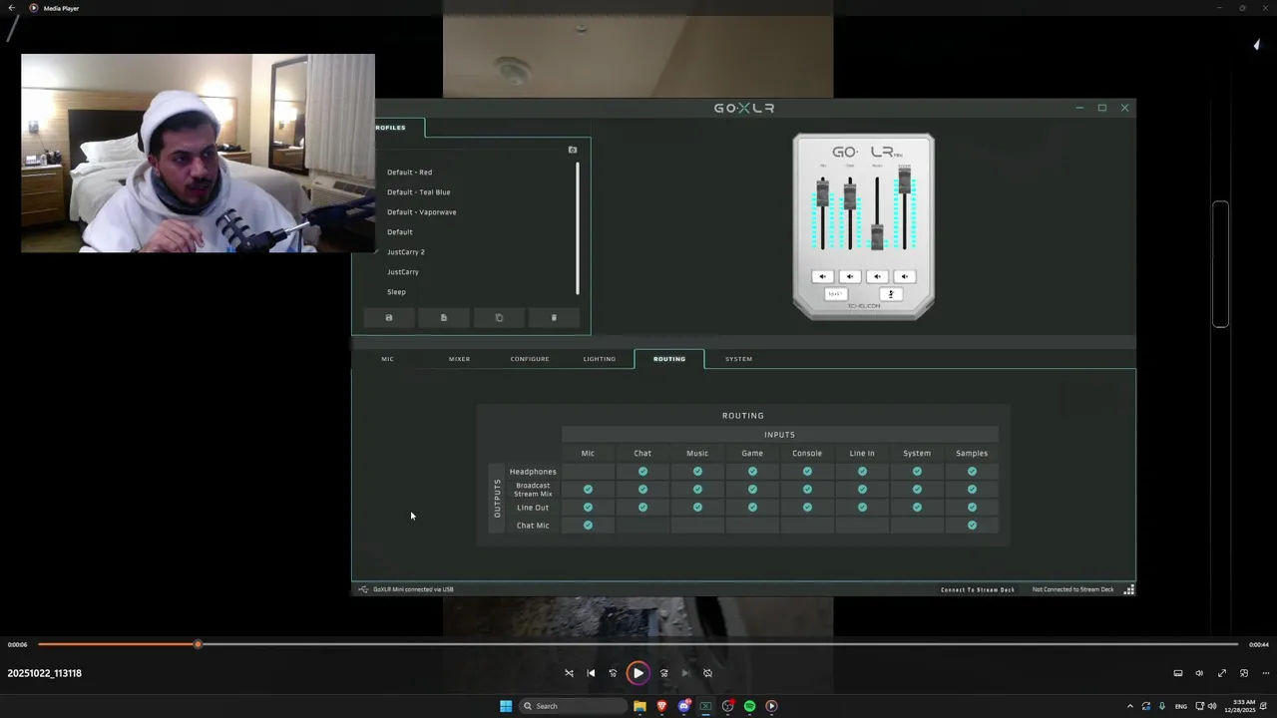Click the Stream Deck grid icon in status bar
Viewport: 1277px width, 718px height.
[1129, 589]
